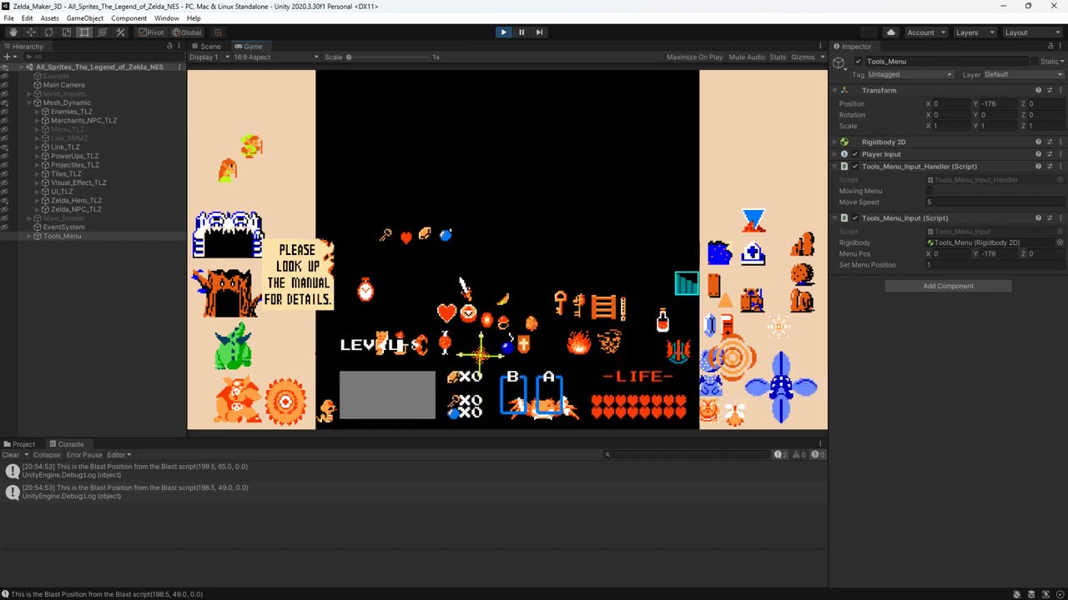This screenshot has width=1068, height=600.
Task: Open the Gizmos dropdown arrow
Action: point(821,57)
